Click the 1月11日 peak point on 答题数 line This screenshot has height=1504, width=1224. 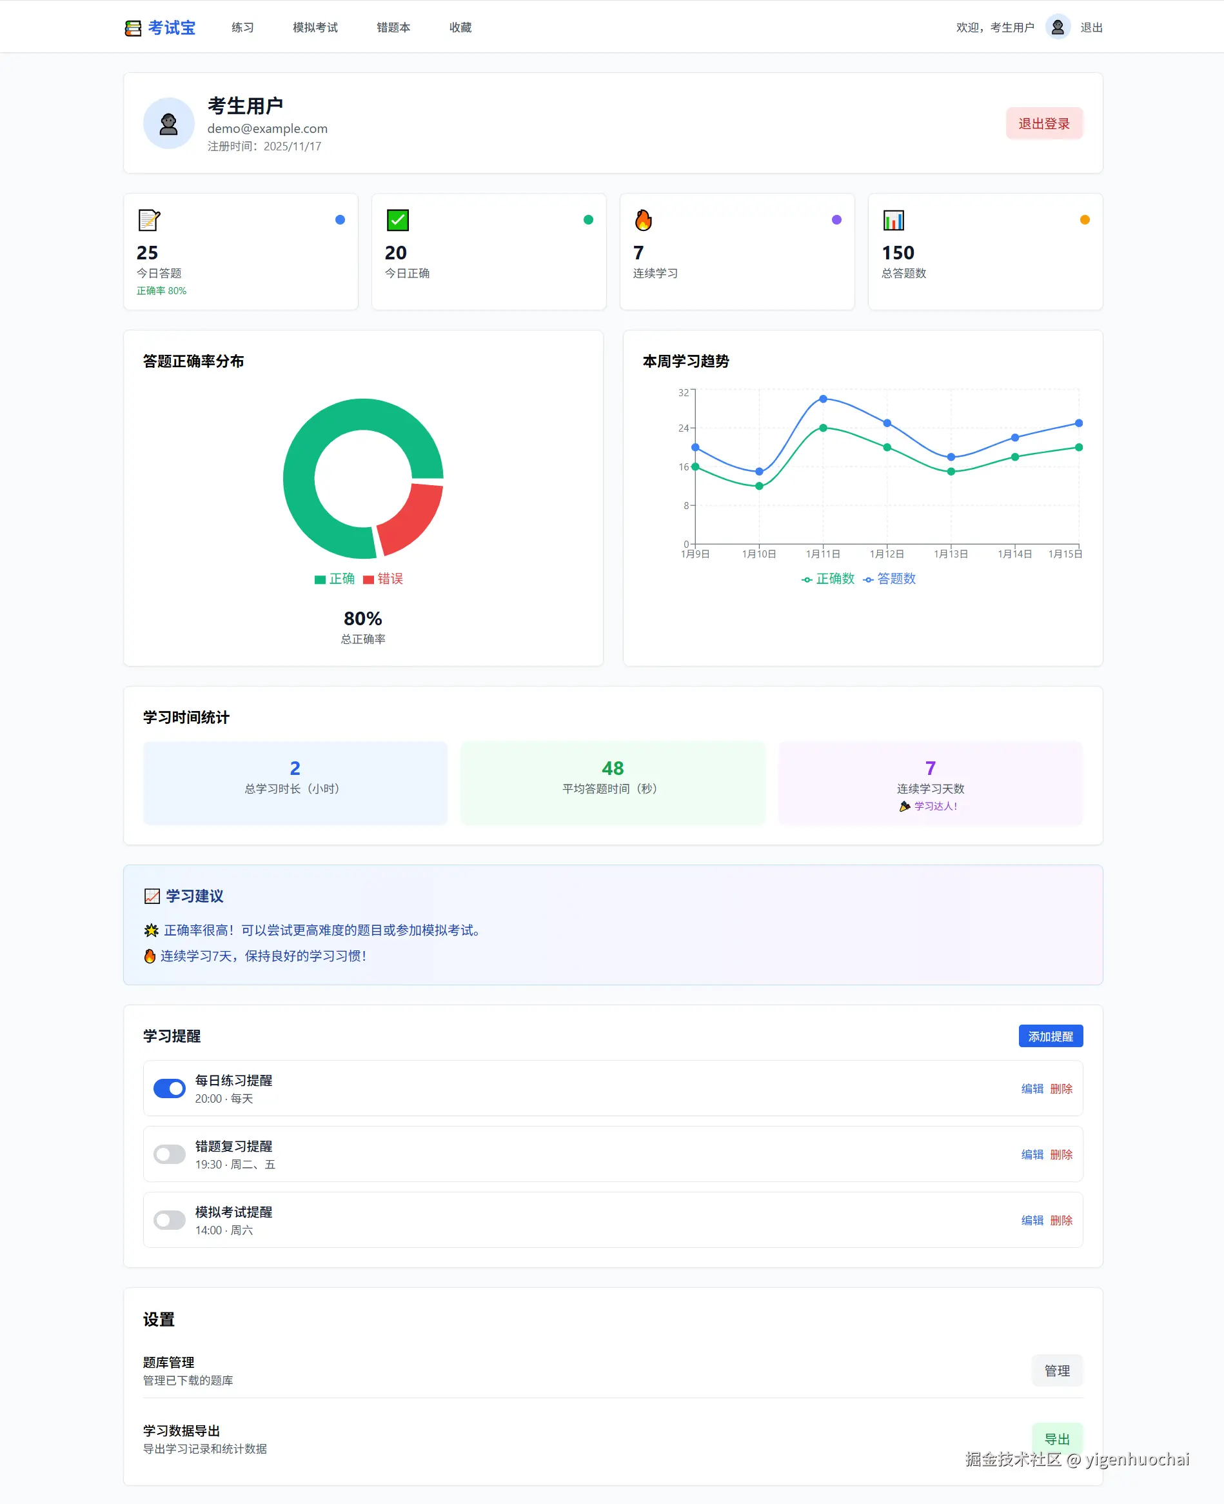(823, 399)
